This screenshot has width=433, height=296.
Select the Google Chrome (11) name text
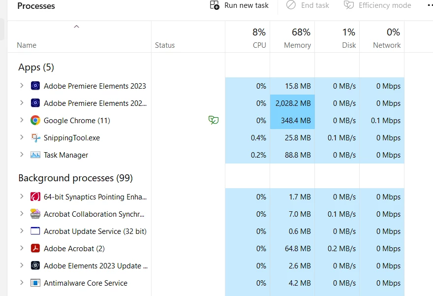pyautogui.click(x=77, y=121)
